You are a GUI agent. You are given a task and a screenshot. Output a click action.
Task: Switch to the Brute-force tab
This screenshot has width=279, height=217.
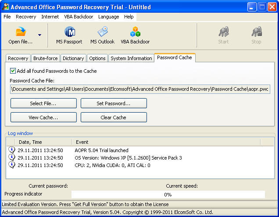46,58
